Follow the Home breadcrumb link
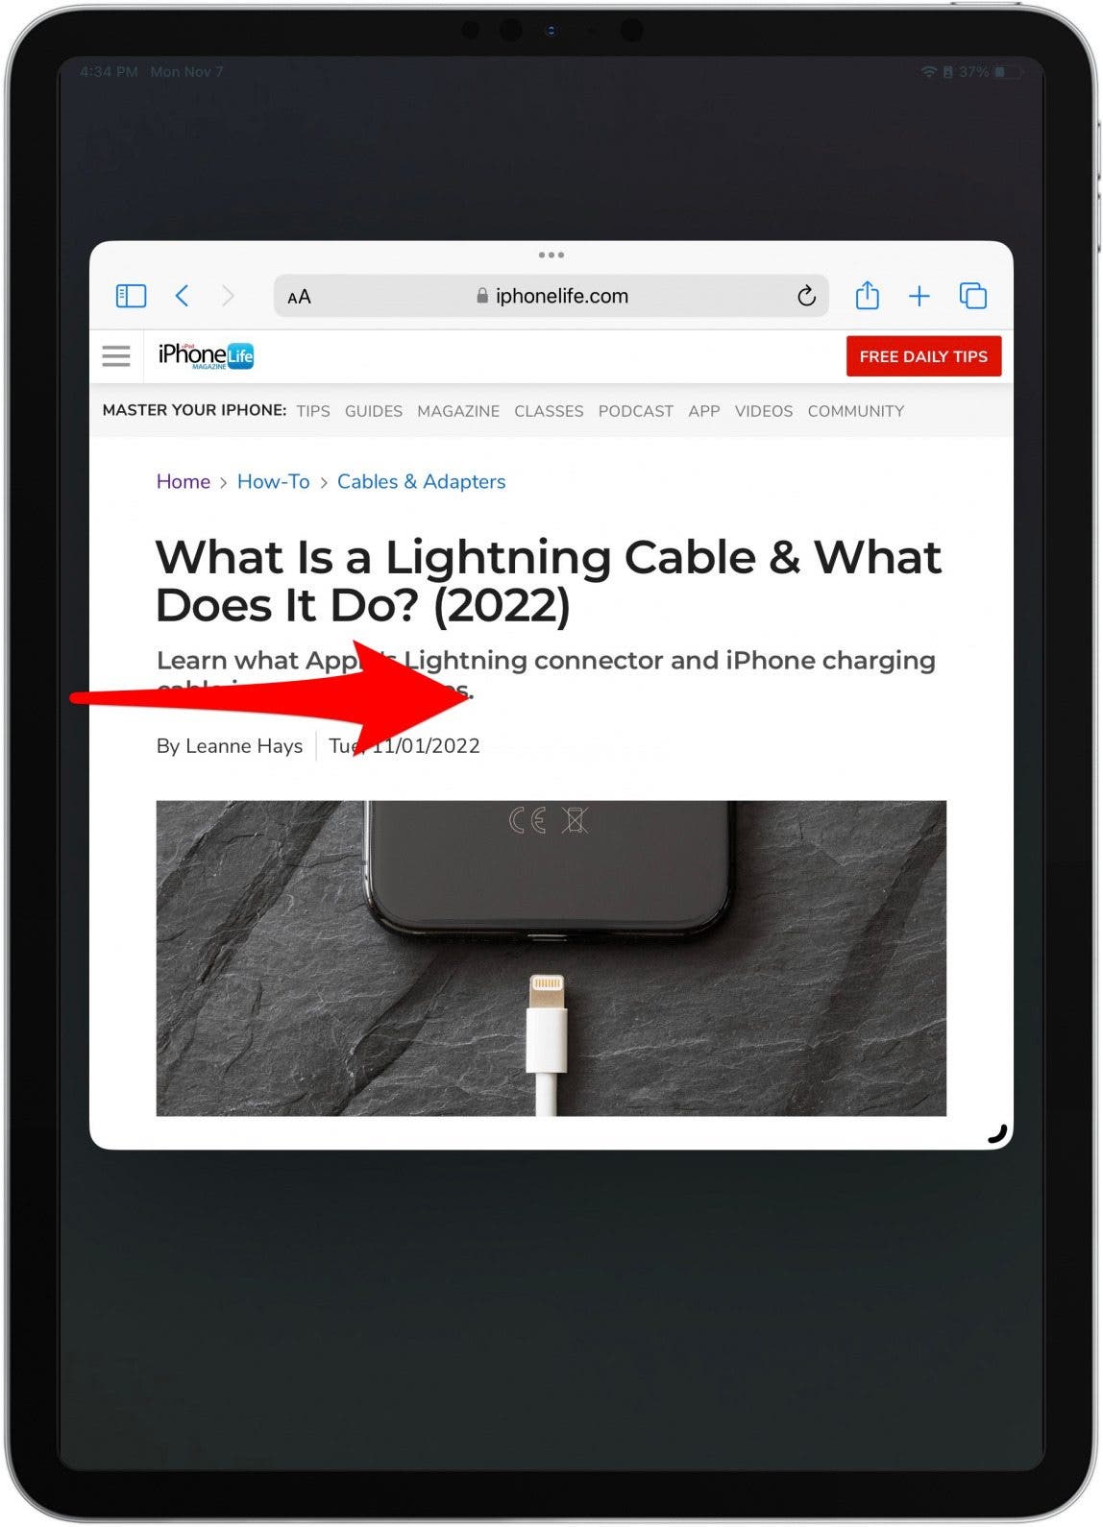This screenshot has width=1103, height=1527. pos(184,481)
